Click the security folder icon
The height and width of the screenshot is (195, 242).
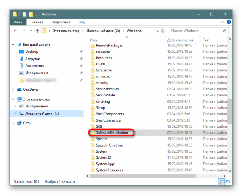coord(93,83)
